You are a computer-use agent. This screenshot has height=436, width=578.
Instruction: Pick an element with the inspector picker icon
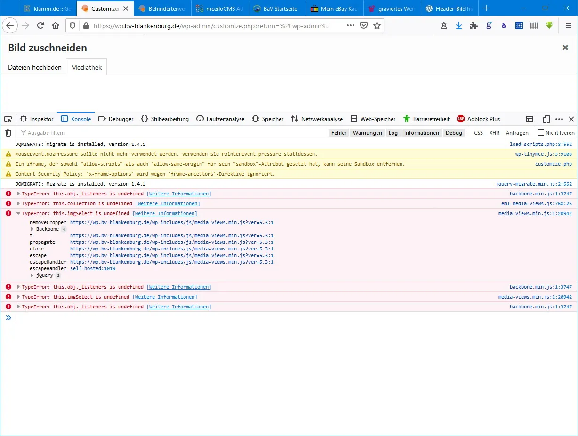pos(8,119)
